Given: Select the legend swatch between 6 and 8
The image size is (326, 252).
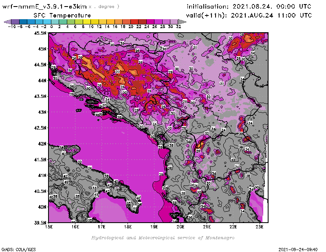Looking at the screenshot, I should pyautogui.click(x=79, y=22).
